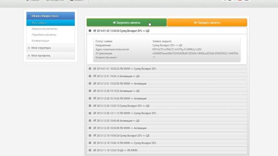This screenshot has height=156, width=278.
Task: Open Передать монеты in the sidebar
Action: pyautogui.click(x=44, y=35)
